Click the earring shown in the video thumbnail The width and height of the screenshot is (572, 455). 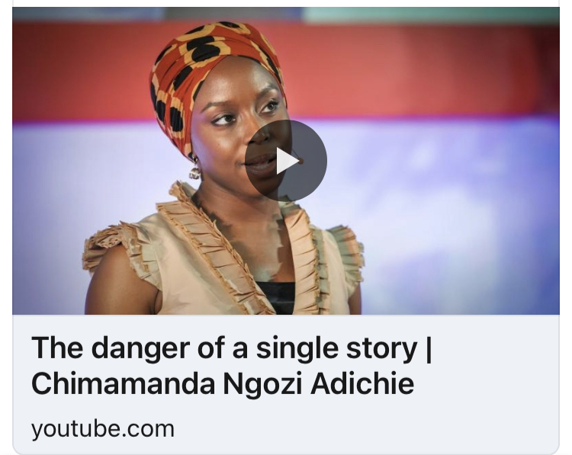coord(194,169)
